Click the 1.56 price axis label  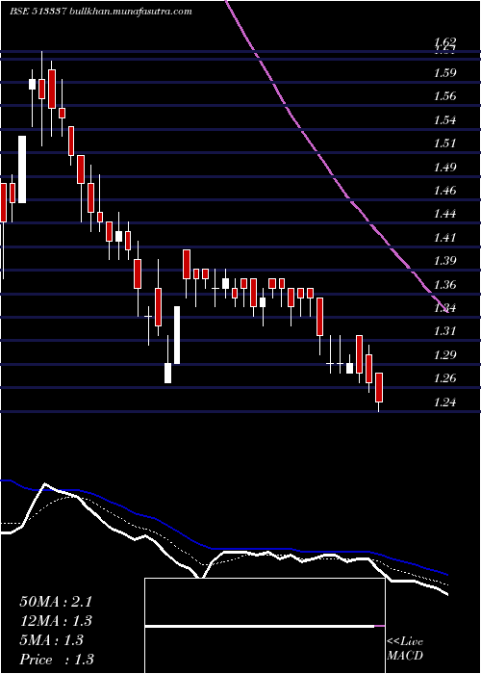pos(444,96)
